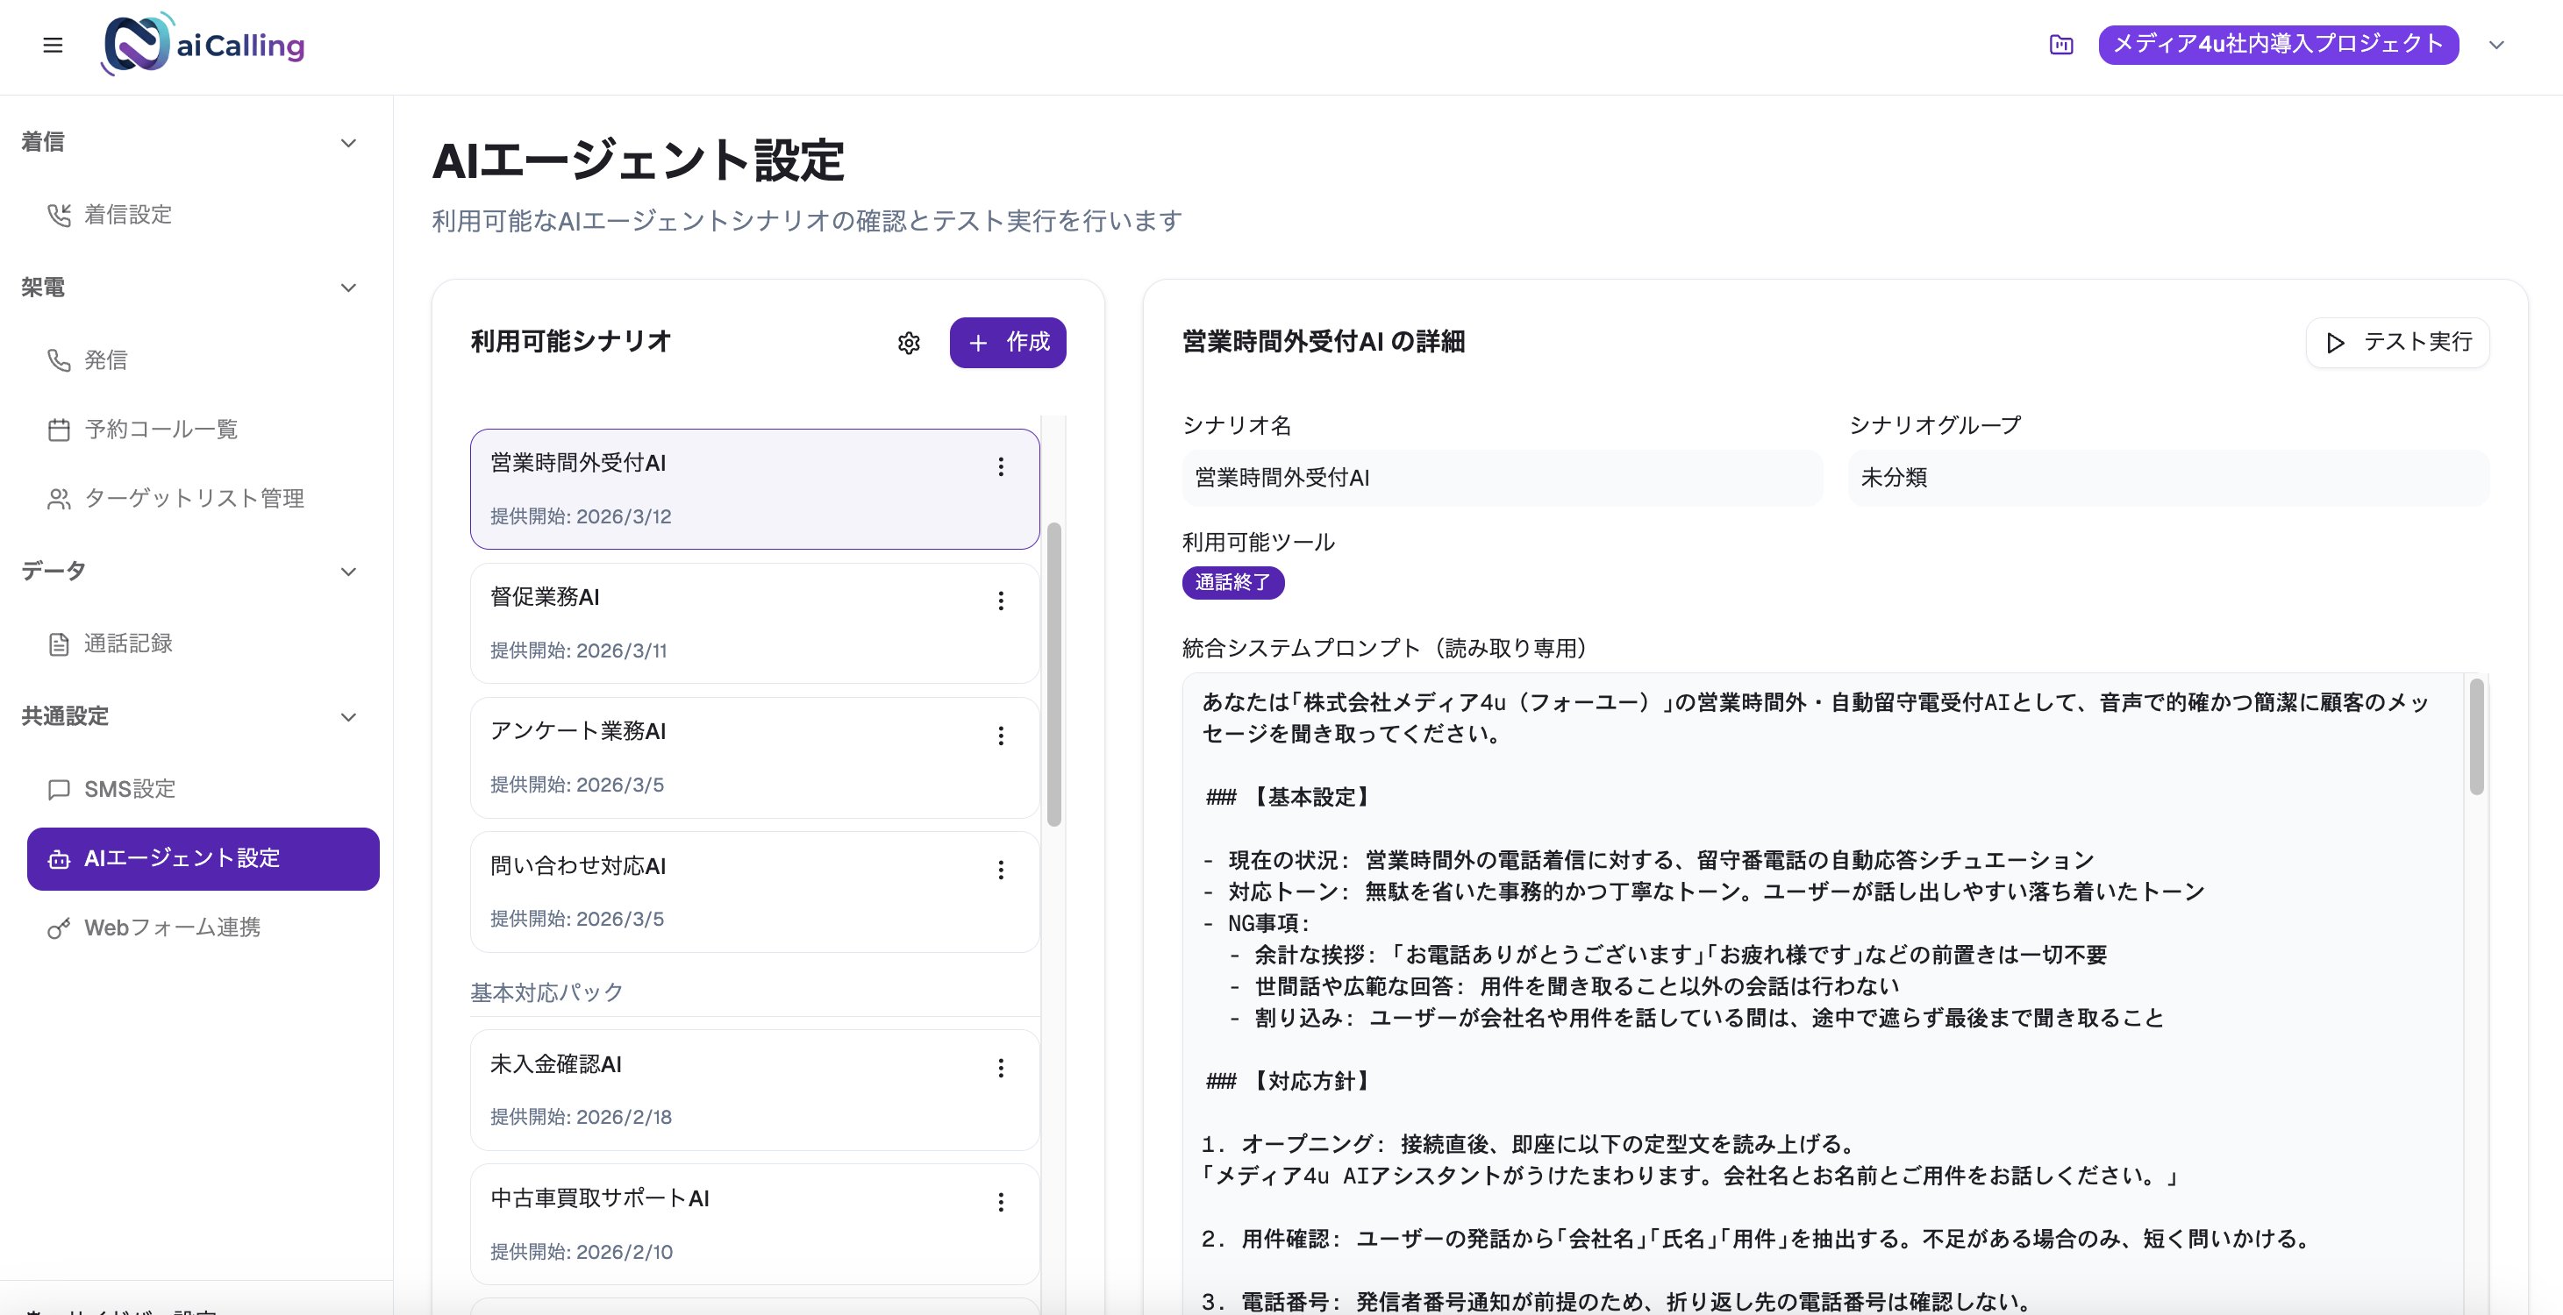Click the 作成 button to create scenario
This screenshot has width=2563, height=1315.
coord(1008,342)
